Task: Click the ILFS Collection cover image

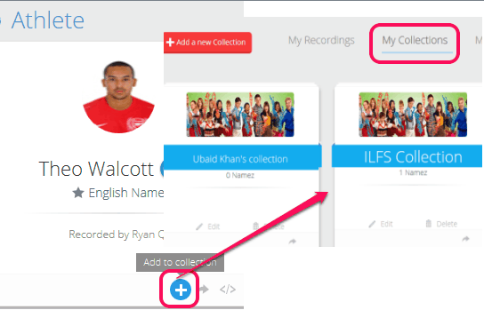Action: tap(413, 115)
